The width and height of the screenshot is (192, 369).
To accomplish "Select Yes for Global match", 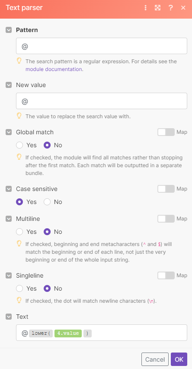I will [19, 145].
